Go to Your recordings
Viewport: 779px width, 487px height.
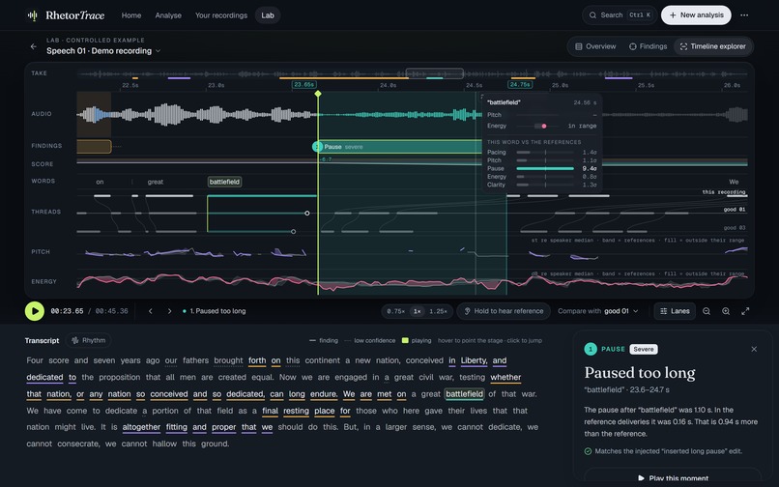point(221,15)
